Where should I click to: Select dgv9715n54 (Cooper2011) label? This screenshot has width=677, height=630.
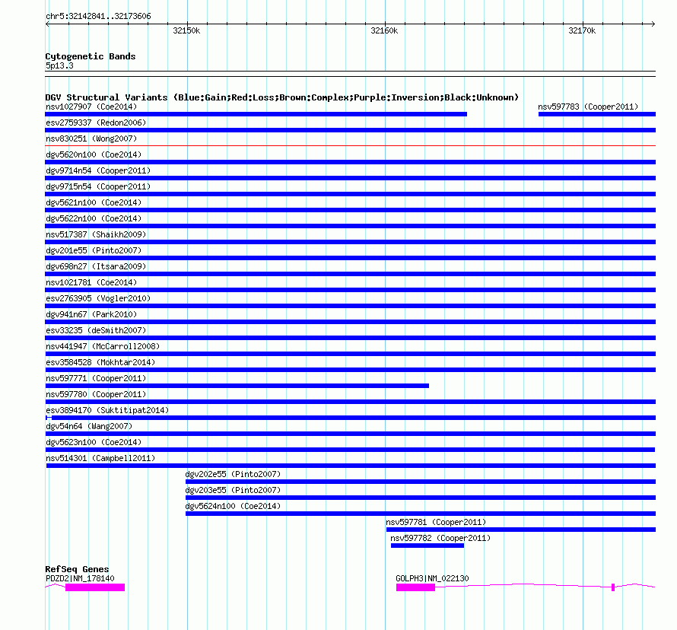pyautogui.click(x=98, y=186)
